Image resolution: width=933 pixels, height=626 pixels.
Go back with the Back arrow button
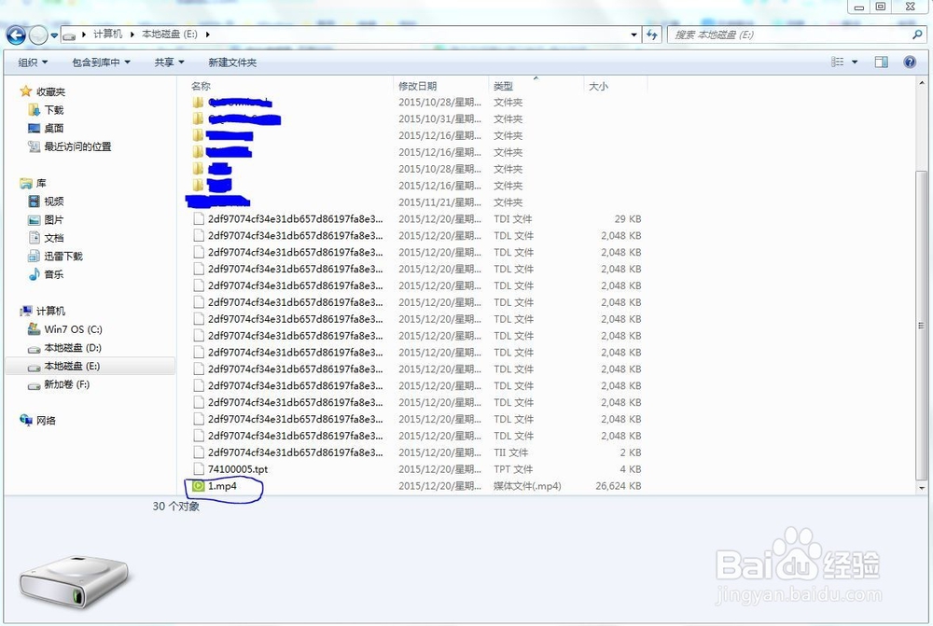[x=16, y=35]
